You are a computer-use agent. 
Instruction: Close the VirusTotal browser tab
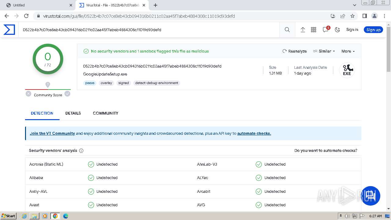pyautogui.click(x=144, y=5)
